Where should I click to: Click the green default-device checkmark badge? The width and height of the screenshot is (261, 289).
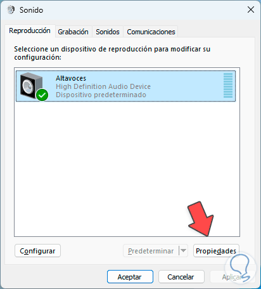coord(42,95)
